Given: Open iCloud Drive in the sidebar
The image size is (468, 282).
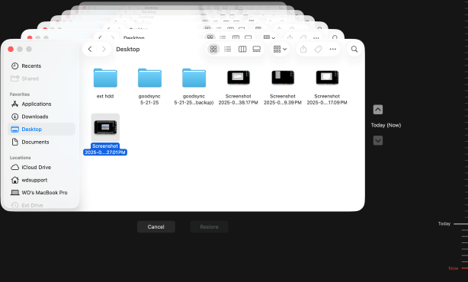Looking at the screenshot, I should [41, 168].
